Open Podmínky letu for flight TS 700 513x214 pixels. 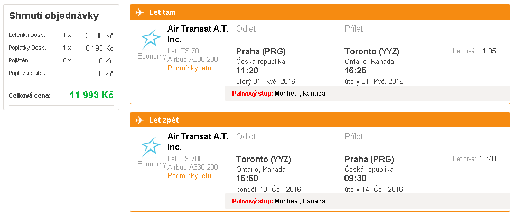[190, 176]
